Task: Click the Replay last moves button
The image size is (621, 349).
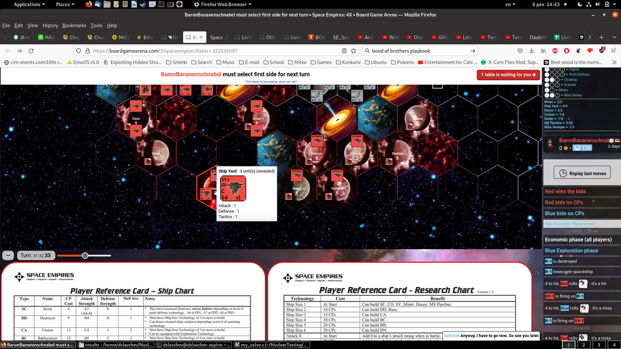Action: click(582, 173)
